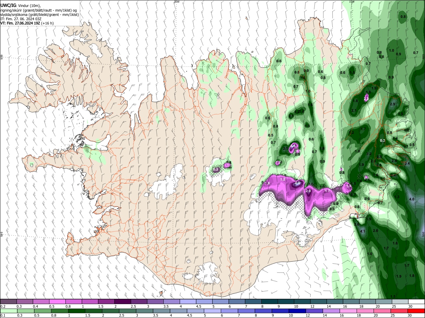
Task: Click the upper row legend swatch labeled 12
Action: [x=319, y=302]
